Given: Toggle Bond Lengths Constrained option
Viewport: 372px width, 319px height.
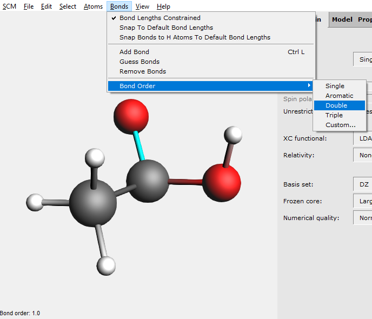Looking at the screenshot, I should [211, 18].
